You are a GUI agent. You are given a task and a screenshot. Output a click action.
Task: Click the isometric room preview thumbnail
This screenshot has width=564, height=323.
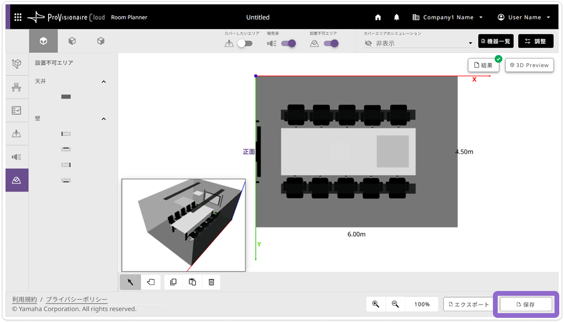[x=184, y=225]
